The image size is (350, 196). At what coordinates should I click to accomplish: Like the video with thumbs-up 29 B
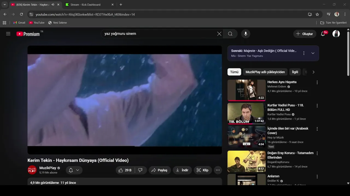(125, 170)
